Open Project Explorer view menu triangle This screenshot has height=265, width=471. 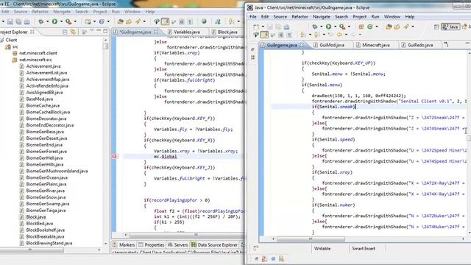(91, 31)
